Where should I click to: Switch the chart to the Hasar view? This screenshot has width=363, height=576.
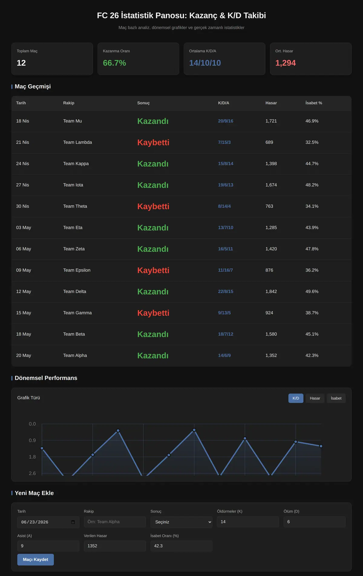315,398
